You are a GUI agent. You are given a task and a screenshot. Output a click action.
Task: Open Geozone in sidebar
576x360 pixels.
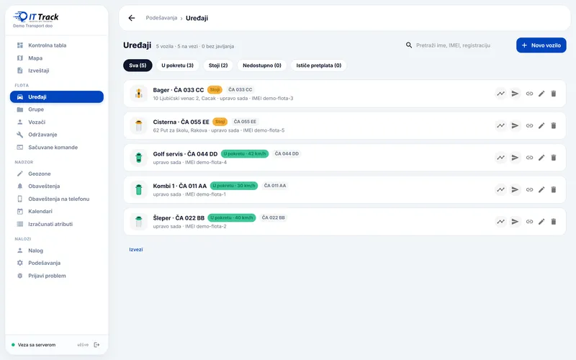[57, 174]
